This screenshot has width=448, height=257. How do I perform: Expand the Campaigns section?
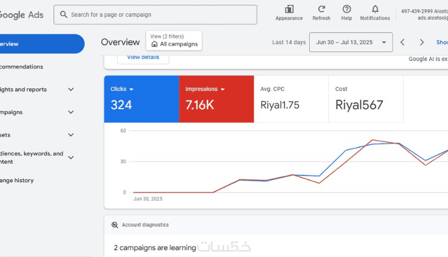pos(71,112)
